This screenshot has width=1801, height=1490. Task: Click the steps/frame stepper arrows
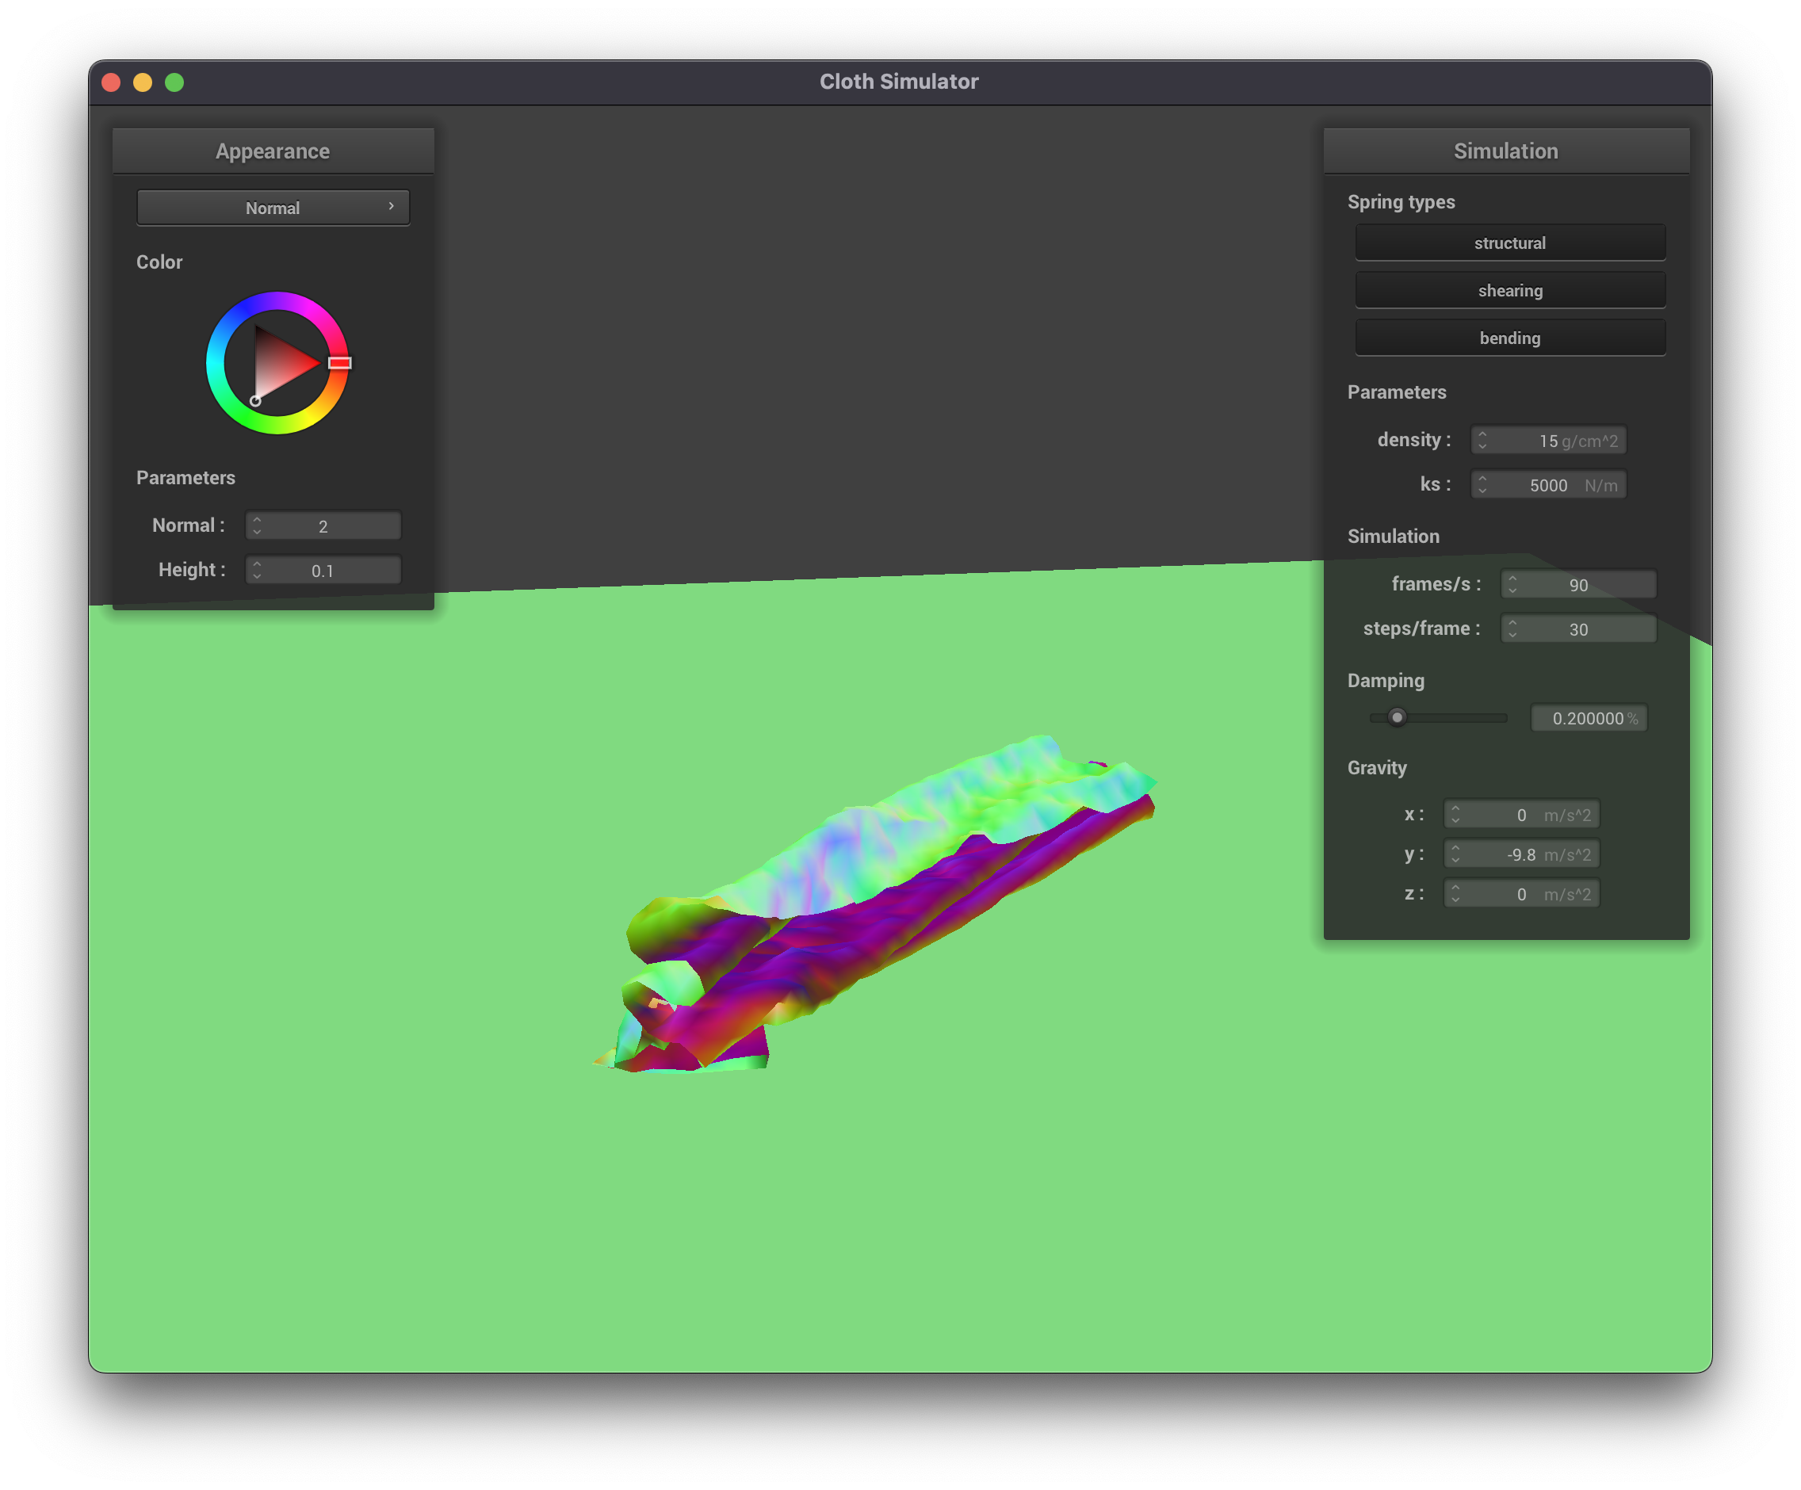tap(1512, 629)
